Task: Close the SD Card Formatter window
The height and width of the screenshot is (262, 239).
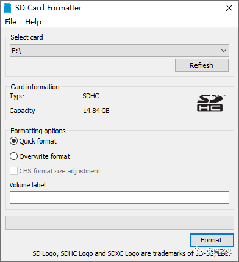Action: point(229,8)
